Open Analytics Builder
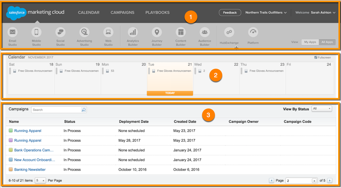The width and height of the screenshot is (341, 188). point(133,37)
